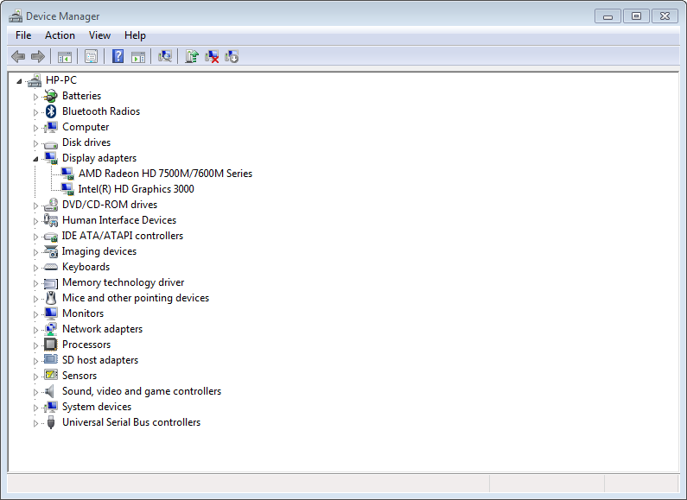Collapse the HP-PC root node

coord(19,81)
